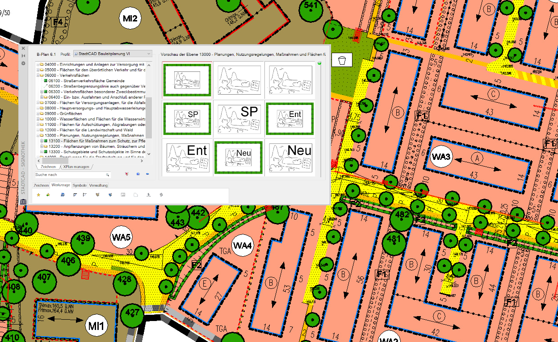558x342 pixels.
Task: Switch to the XPlan managen tab
Action: coord(76,167)
